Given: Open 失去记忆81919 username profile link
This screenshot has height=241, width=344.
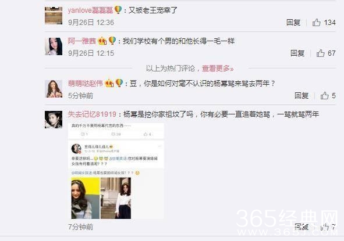Looking at the screenshot, I should (x=92, y=114).
